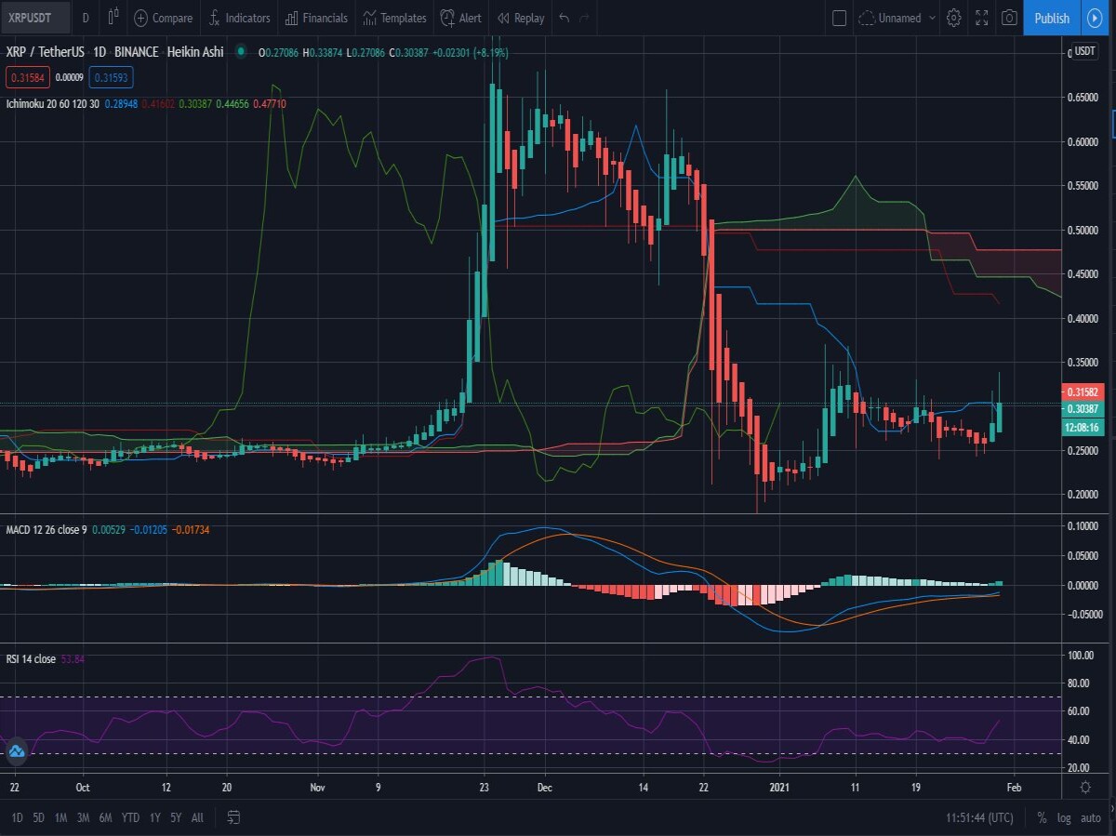Take a chart snapshot with camera
Screen dimensions: 1116x836
pos(1009,18)
